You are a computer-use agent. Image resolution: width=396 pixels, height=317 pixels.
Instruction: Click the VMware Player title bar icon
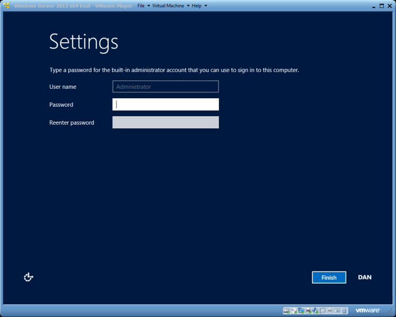[x=6, y=5]
